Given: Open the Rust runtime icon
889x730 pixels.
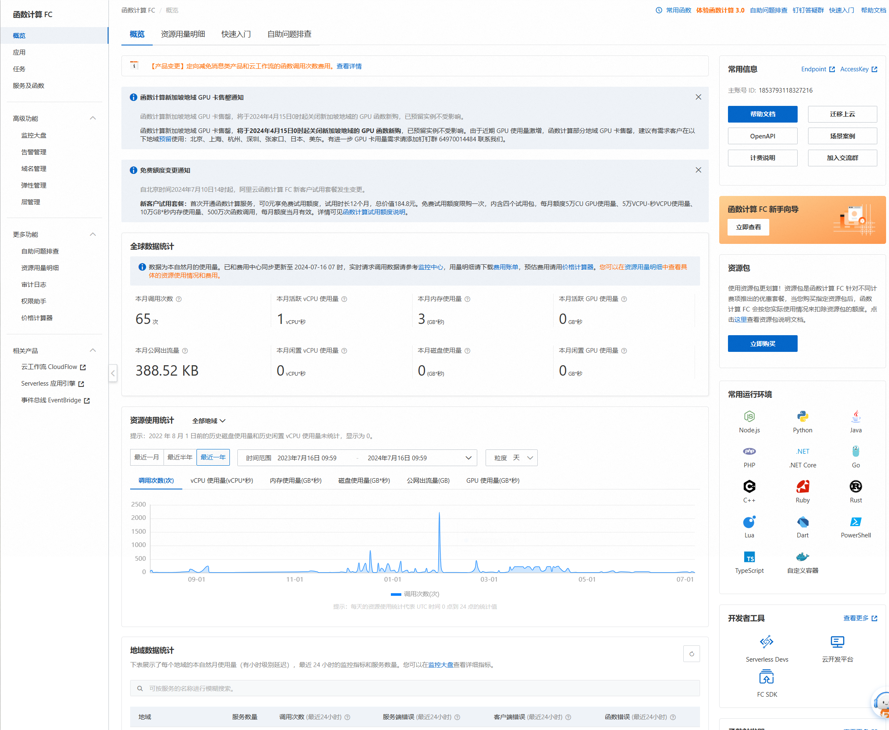Looking at the screenshot, I should coord(855,487).
